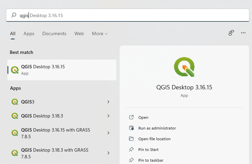Click QGIS 3.16.15 with GRASS row icon
Screen dimensions: 252x164
tap(15, 133)
